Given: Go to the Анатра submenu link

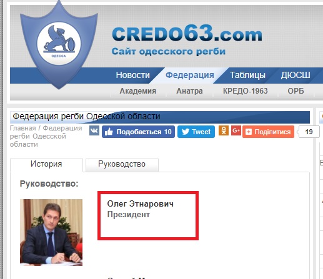Looking at the screenshot, I should (189, 91).
